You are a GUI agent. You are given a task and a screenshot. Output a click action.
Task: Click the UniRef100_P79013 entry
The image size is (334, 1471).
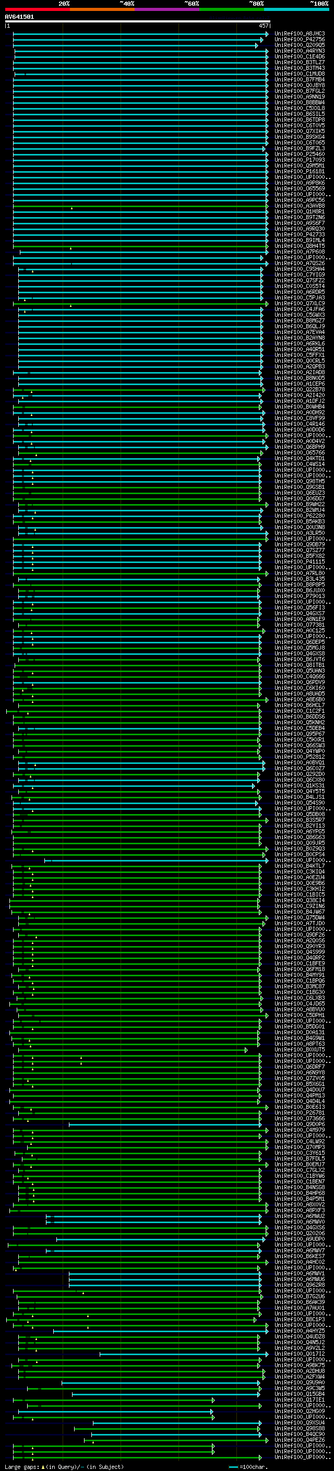click(x=300, y=596)
